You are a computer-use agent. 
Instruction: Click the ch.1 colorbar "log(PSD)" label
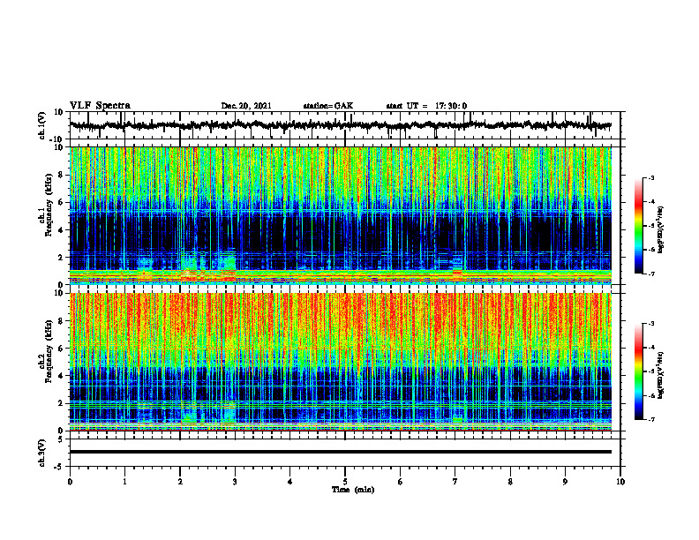click(x=661, y=230)
